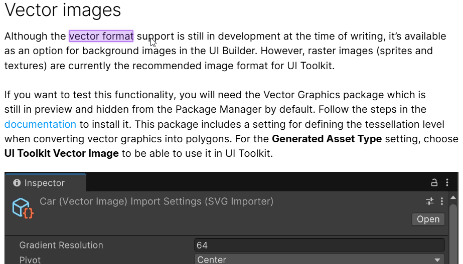The image size is (463, 264).
Task: Click the highlighted "vector format" text
Action: click(101, 36)
